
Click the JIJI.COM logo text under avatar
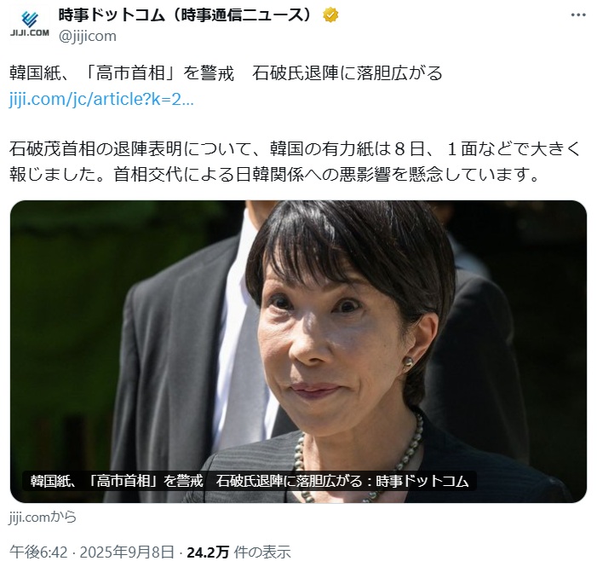(30, 32)
